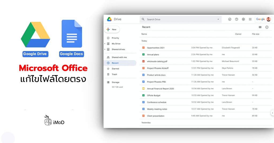The width and height of the screenshot is (274, 143).
Task: Click owner Elizabeth Fitzgerald
Action: [231, 48]
